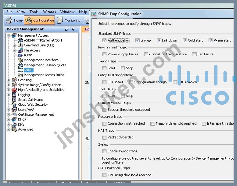Viewport: 237px width, 186px height.
Task: Expand the Command Line (CLI) node
Action: coord(14,45)
